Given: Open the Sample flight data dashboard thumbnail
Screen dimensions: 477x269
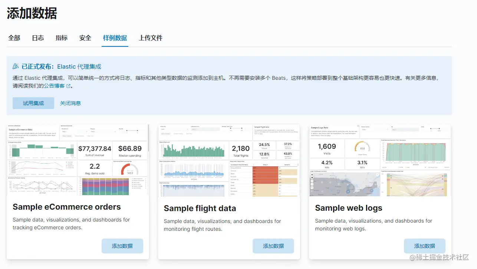Looking at the screenshot, I should [229, 161].
